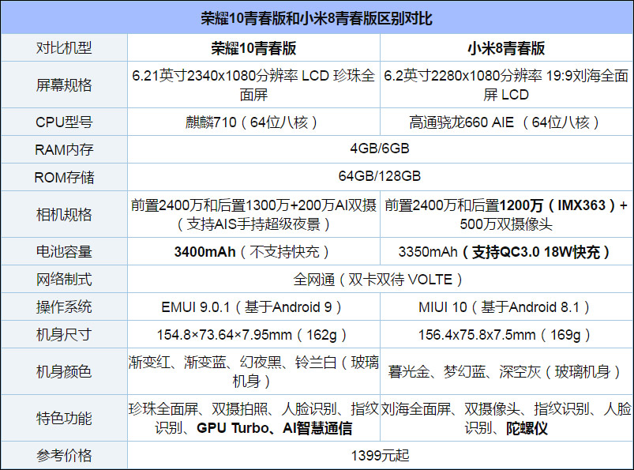Screen dimensions: 634x470
Task: Select the RAM内存 row label
Action: coord(64,149)
